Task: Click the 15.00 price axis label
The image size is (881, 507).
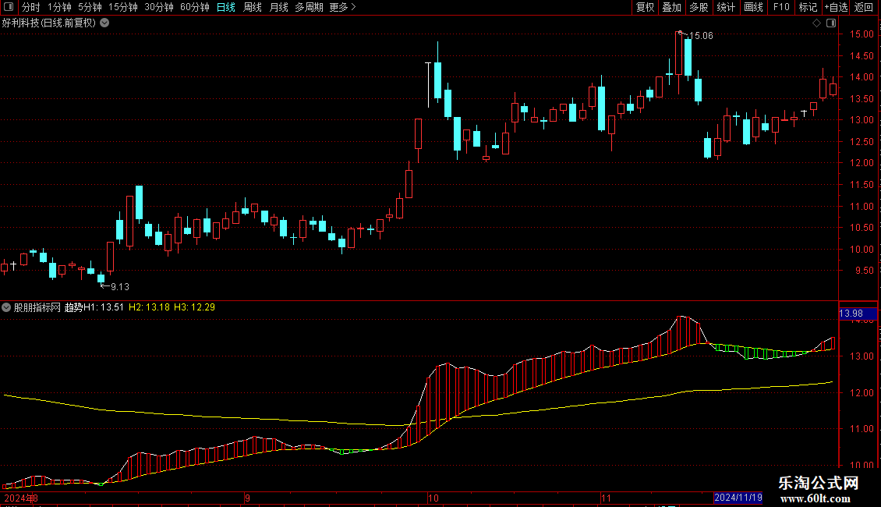Action: 862,34
